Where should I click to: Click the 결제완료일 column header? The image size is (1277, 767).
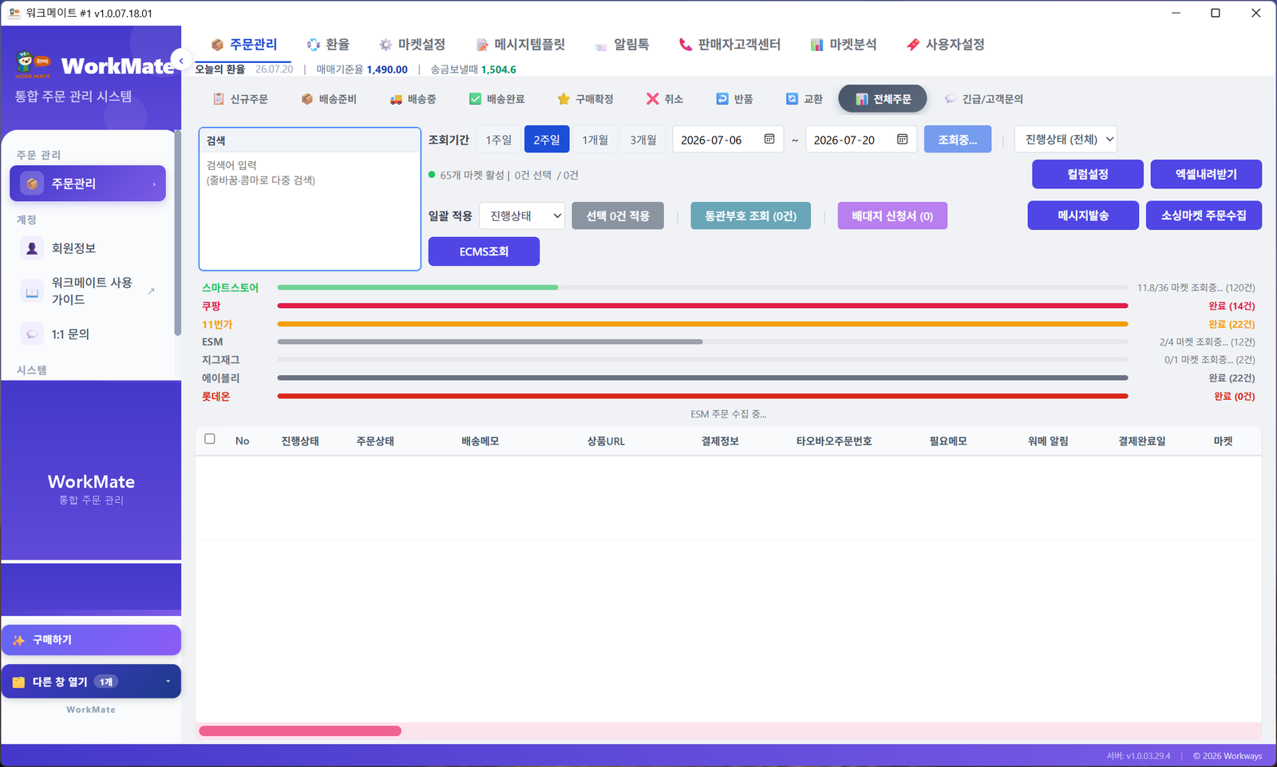(x=1141, y=441)
